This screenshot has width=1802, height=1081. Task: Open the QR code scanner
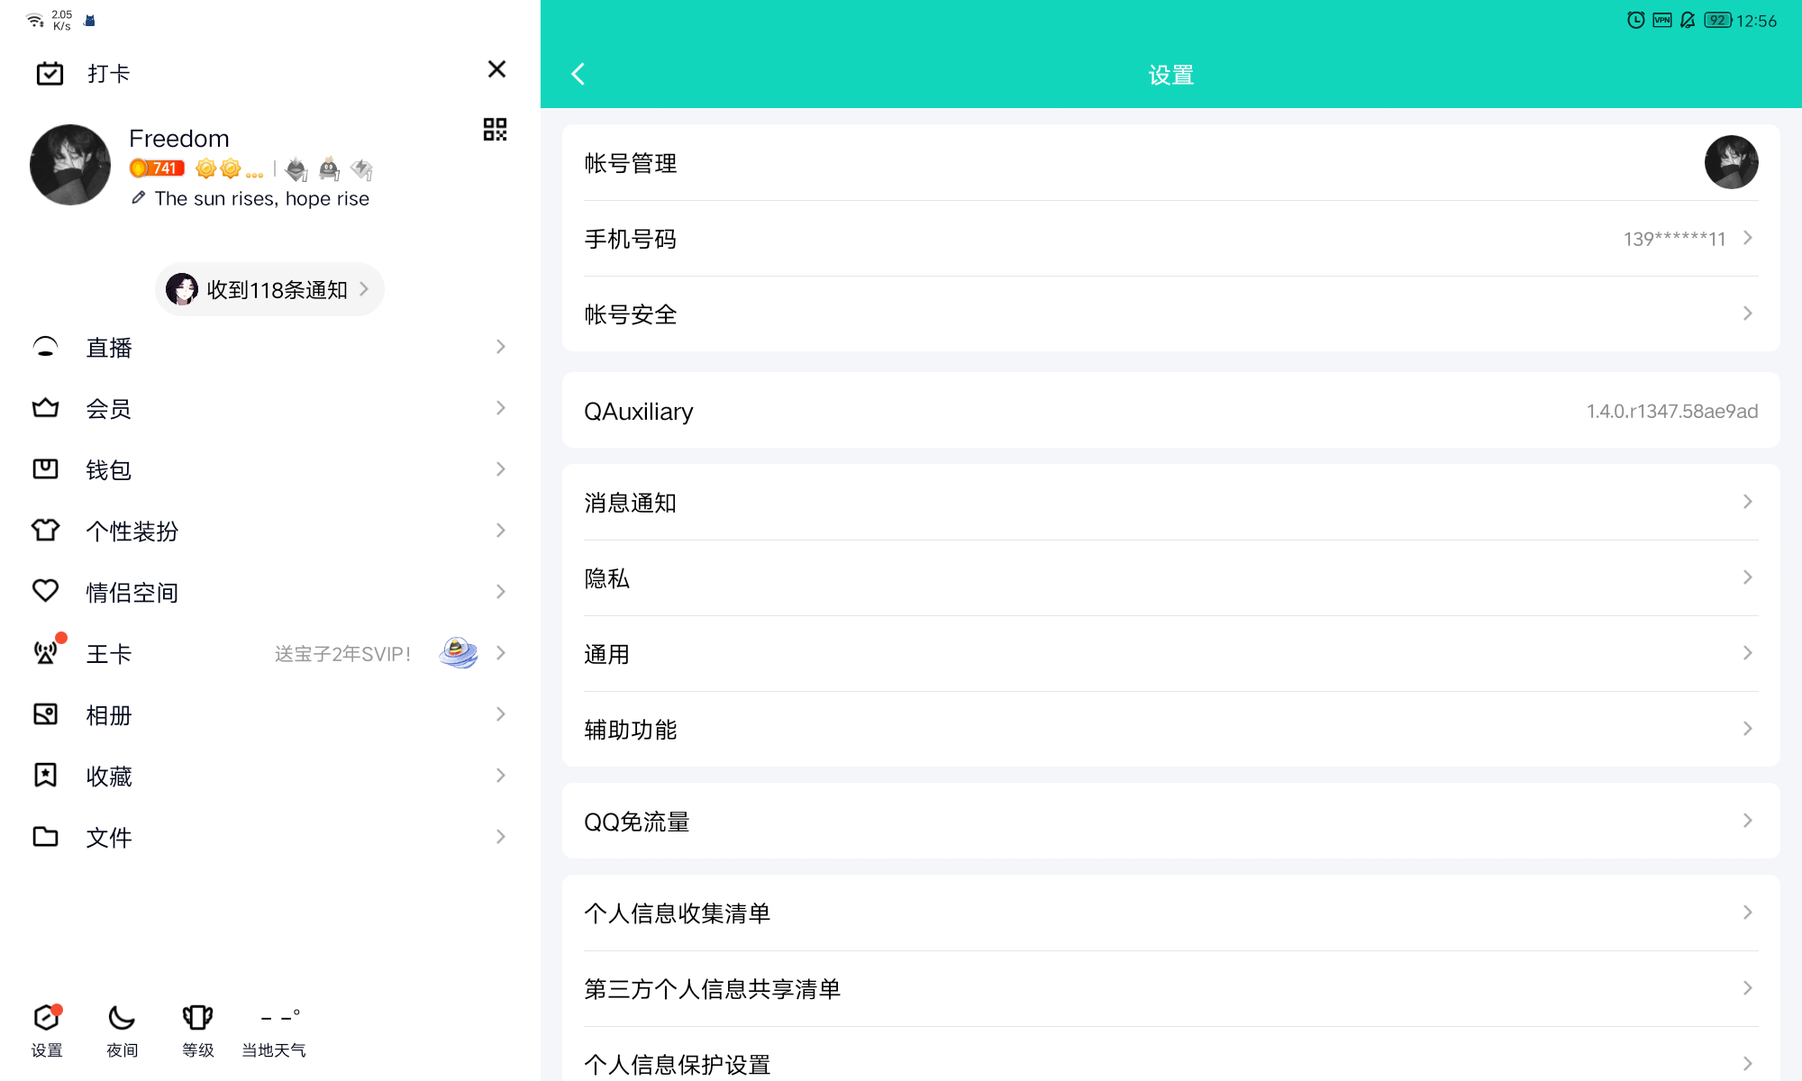tap(495, 130)
